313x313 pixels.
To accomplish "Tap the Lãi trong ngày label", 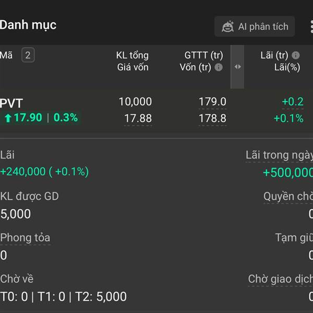I will click(x=279, y=155).
